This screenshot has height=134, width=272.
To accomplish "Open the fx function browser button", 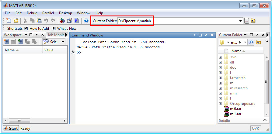I will [x=73, y=52].
